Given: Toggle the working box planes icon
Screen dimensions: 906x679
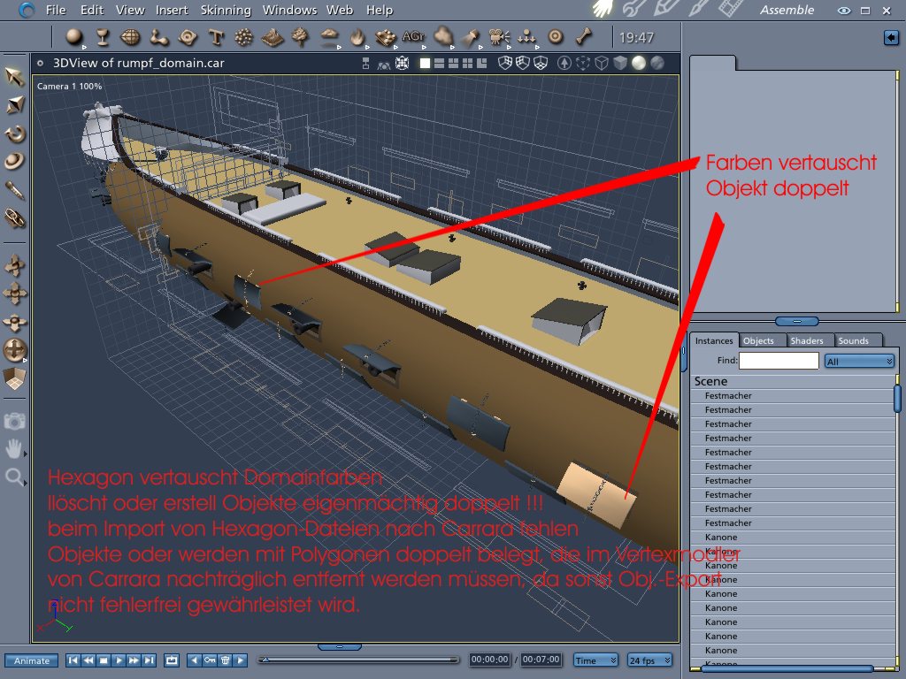Looking at the screenshot, I should tap(14, 378).
